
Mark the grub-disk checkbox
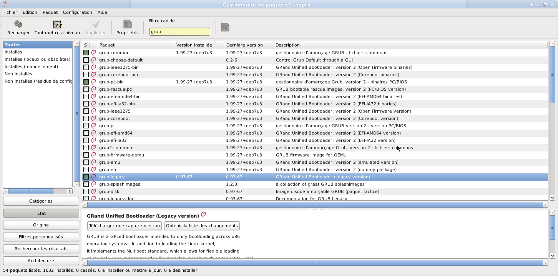point(86,191)
